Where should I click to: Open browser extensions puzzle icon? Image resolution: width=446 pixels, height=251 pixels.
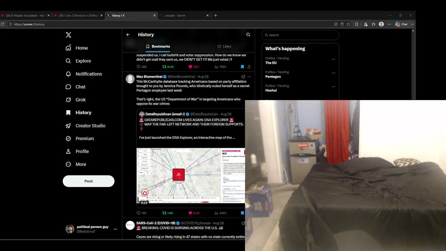356,24
